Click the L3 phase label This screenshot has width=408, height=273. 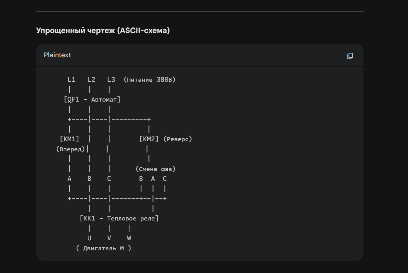(x=111, y=80)
